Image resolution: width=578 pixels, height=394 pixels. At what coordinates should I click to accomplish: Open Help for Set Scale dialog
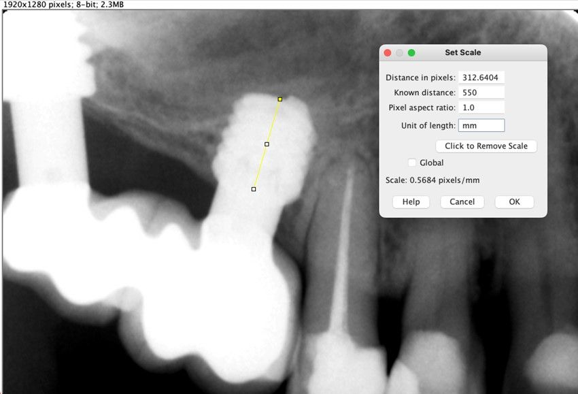point(411,202)
